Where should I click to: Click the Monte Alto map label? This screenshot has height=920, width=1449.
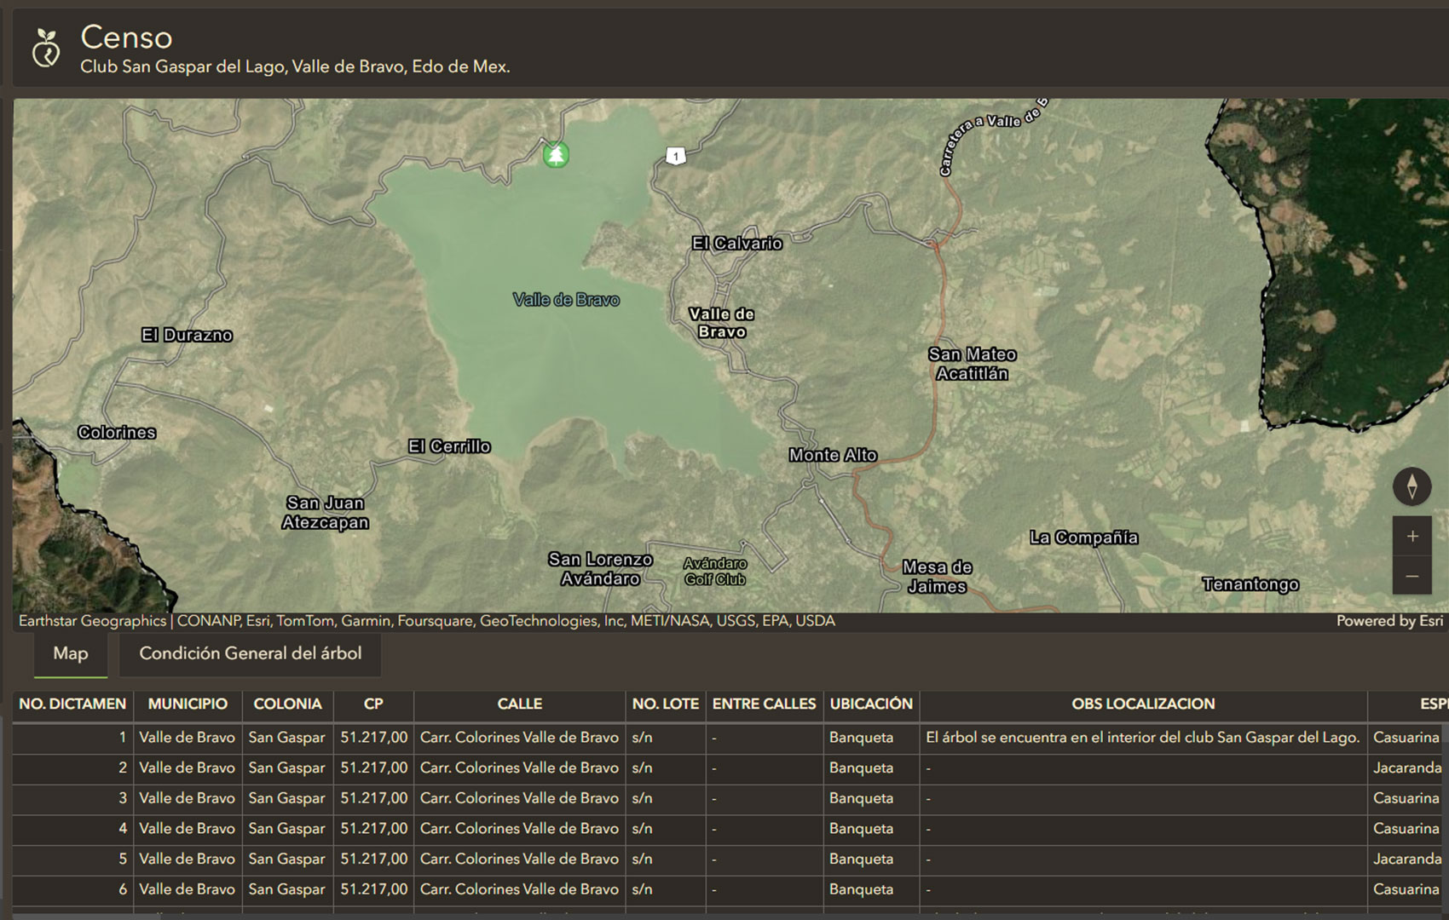[x=833, y=455]
